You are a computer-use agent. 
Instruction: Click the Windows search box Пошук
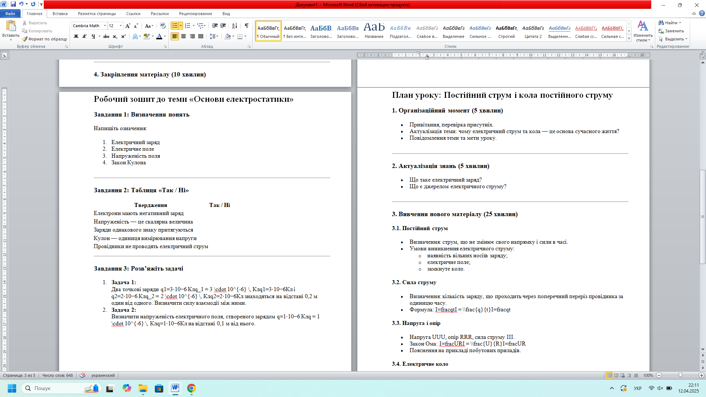[61, 388]
